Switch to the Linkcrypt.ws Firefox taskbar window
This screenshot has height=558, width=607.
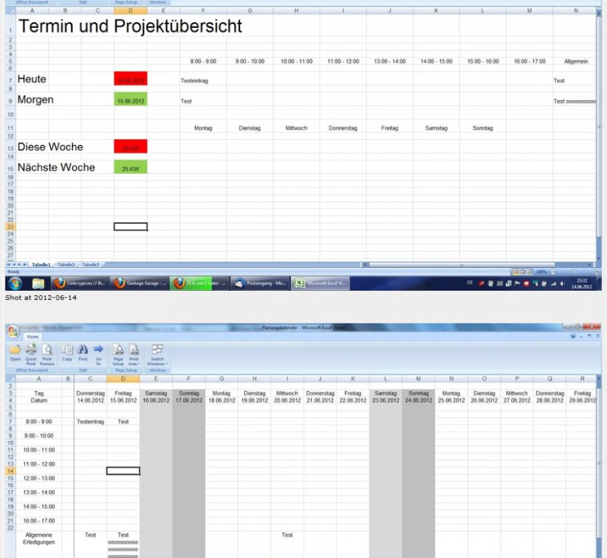[80, 283]
